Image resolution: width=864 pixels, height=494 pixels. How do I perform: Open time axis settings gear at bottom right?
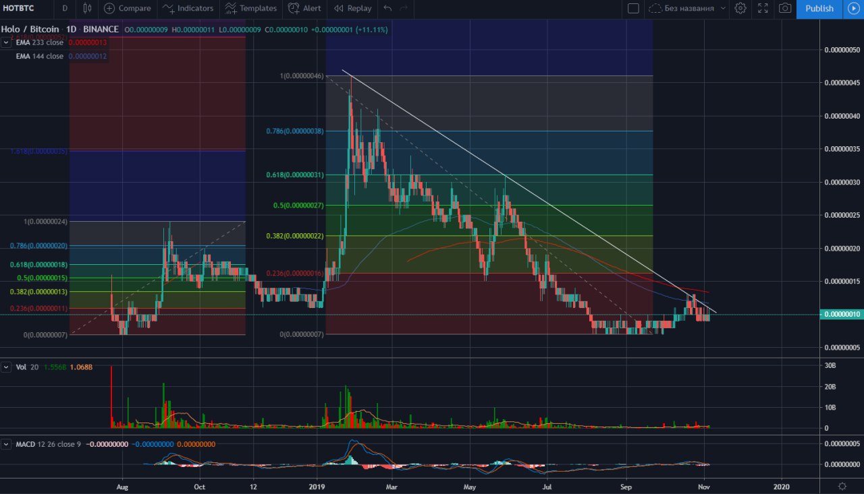(842, 486)
